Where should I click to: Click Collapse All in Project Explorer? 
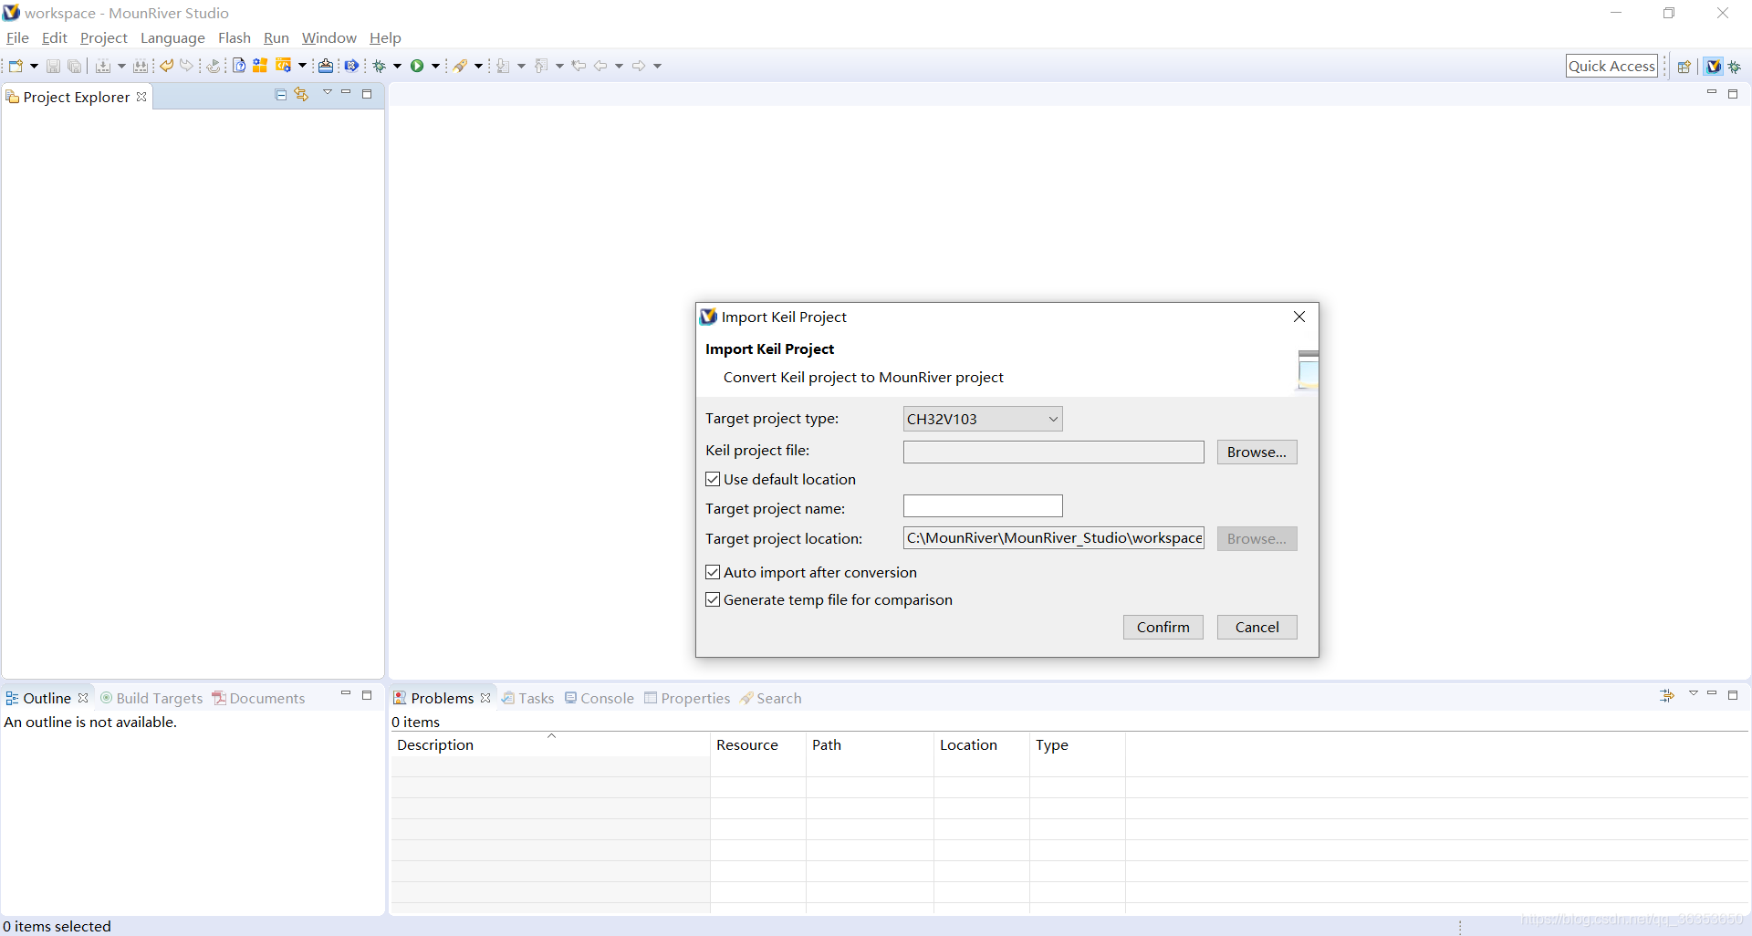(x=281, y=95)
